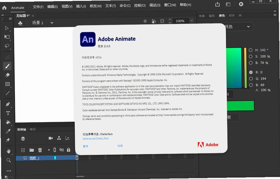The height and width of the screenshot is (179, 280).
Task: Open the tools panel hamburger menu
Action: (x=10, y=19)
